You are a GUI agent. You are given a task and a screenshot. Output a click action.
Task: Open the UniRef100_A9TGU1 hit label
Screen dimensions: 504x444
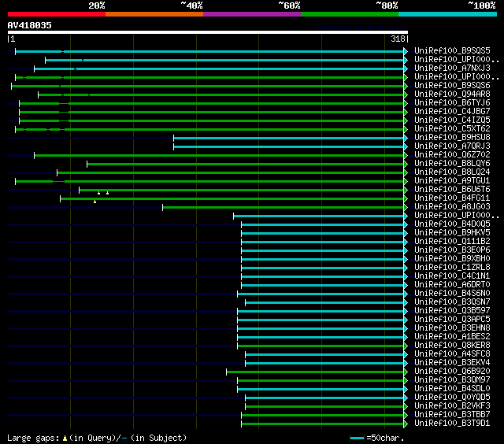click(x=452, y=181)
